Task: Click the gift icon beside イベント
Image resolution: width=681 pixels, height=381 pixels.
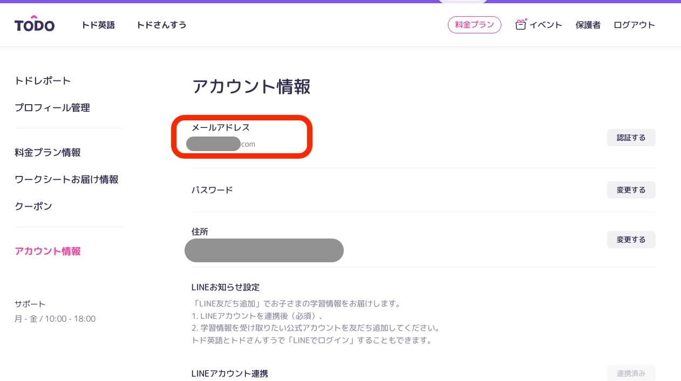Action: 521,25
